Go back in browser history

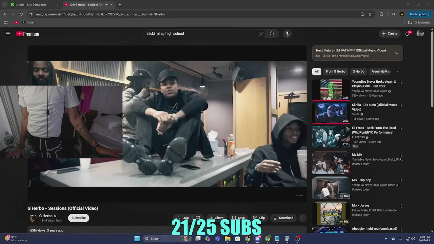pyautogui.click(x=5, y=14)
